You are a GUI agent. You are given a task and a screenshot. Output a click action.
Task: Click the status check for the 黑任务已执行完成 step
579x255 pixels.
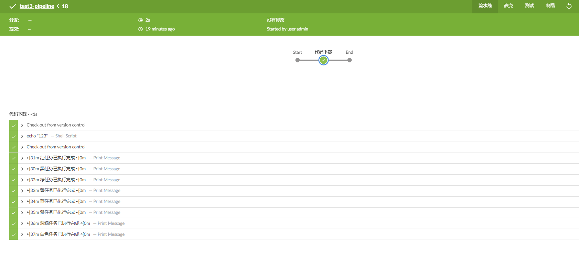point(13,169)
